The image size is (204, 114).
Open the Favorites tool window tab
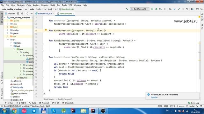pos(2,93)
